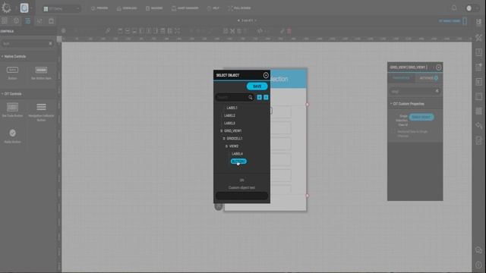
Task: Select the Bar Button Item control
Action: pyautogui.click(x=41, y=73)
